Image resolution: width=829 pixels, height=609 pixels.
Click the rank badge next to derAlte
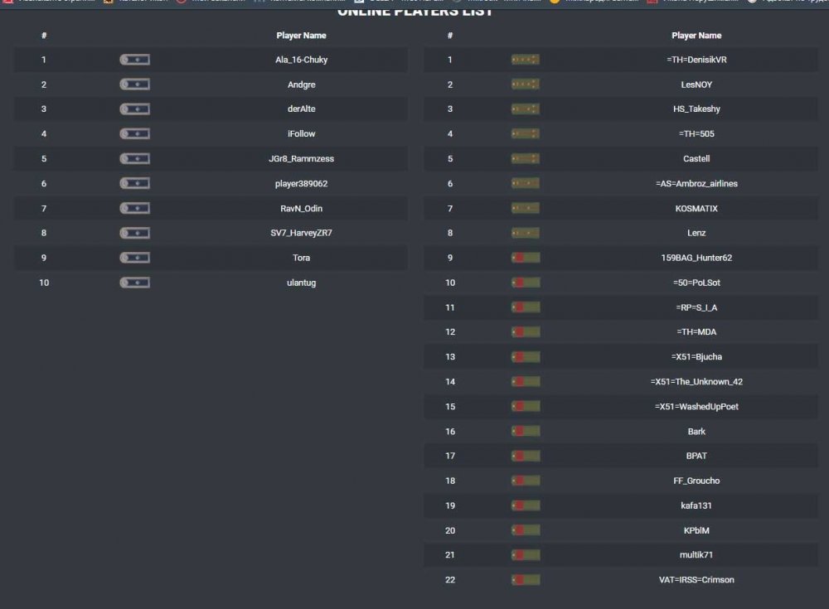pyautogui.click(x=134, y=109)
